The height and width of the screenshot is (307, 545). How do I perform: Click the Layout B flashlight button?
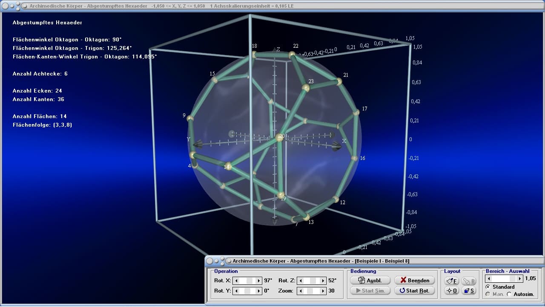tap(469, 281)
